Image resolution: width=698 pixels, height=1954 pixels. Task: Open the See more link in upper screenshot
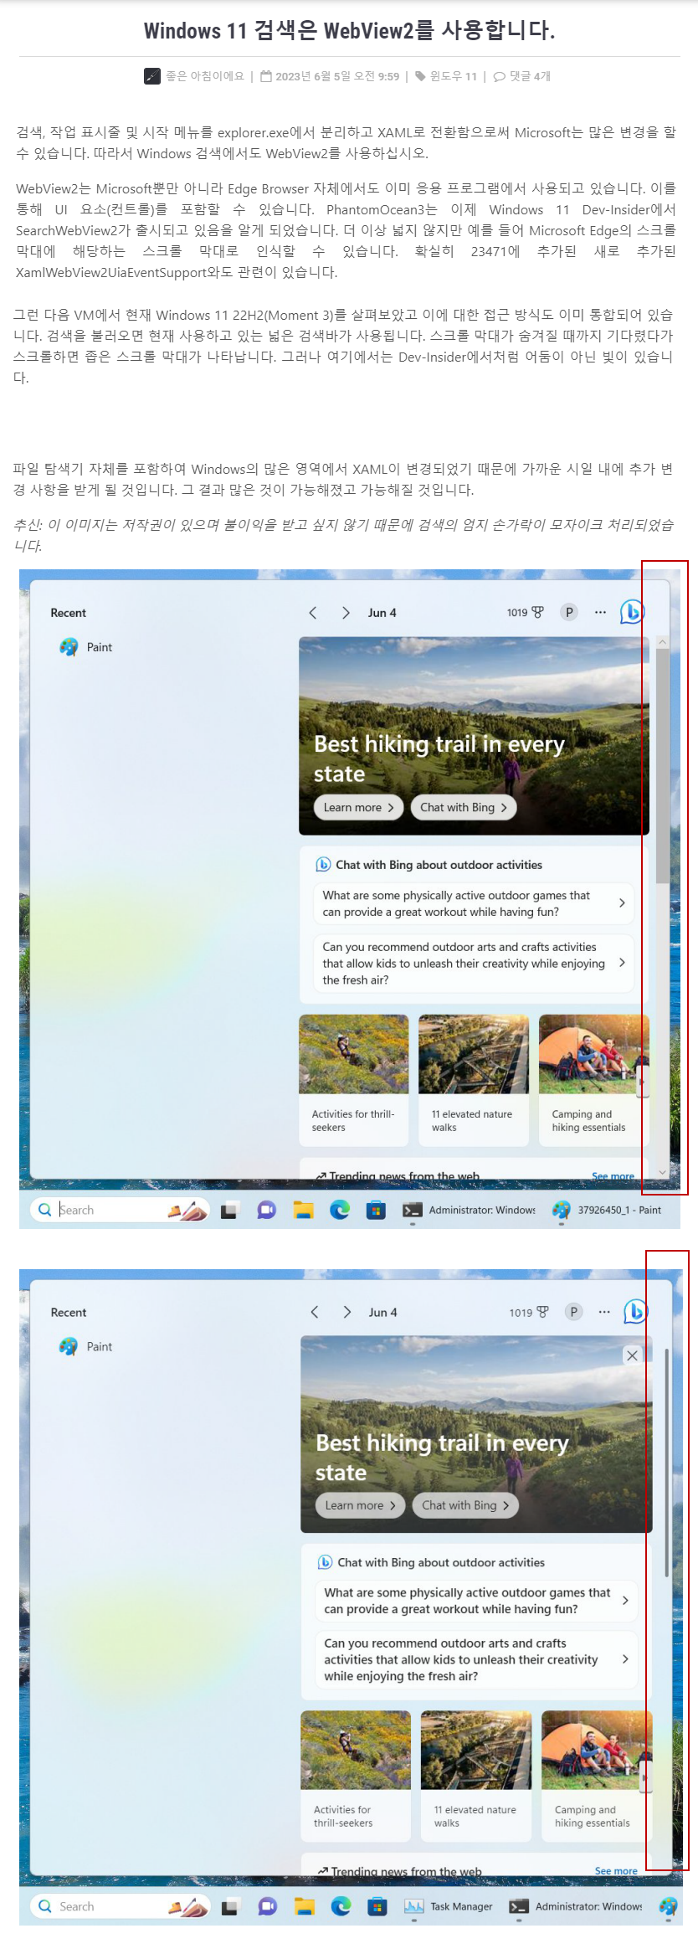point(613,1176)
